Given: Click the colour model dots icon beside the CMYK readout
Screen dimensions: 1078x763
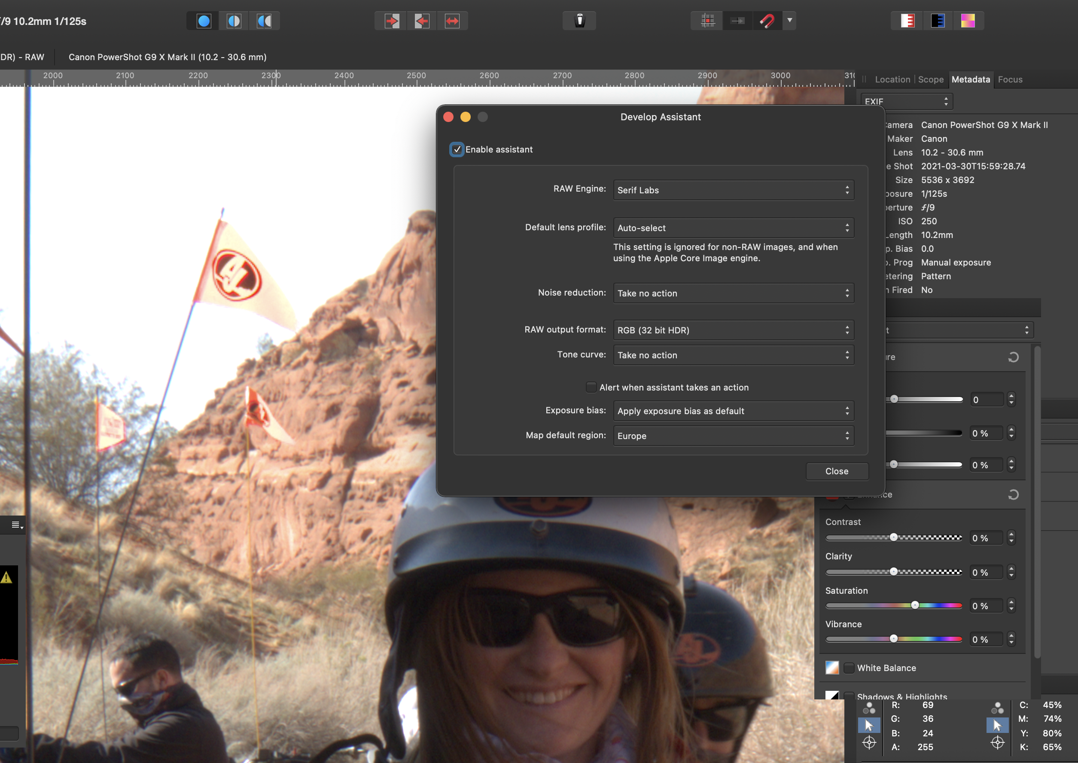Looking at the screenshot, I should pyautogui.click(x=997, y=708).
